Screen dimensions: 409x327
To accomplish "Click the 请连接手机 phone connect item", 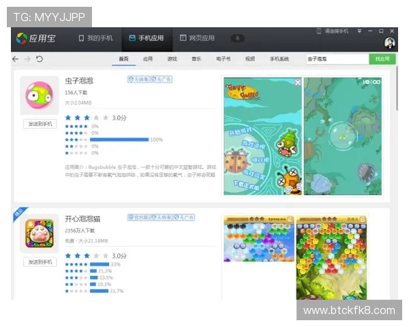I will click(333, 31).
